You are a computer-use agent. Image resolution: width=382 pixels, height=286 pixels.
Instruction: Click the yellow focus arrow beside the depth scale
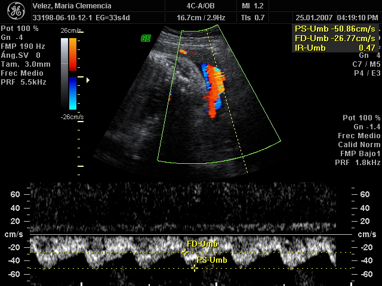[x=88, y=79]
